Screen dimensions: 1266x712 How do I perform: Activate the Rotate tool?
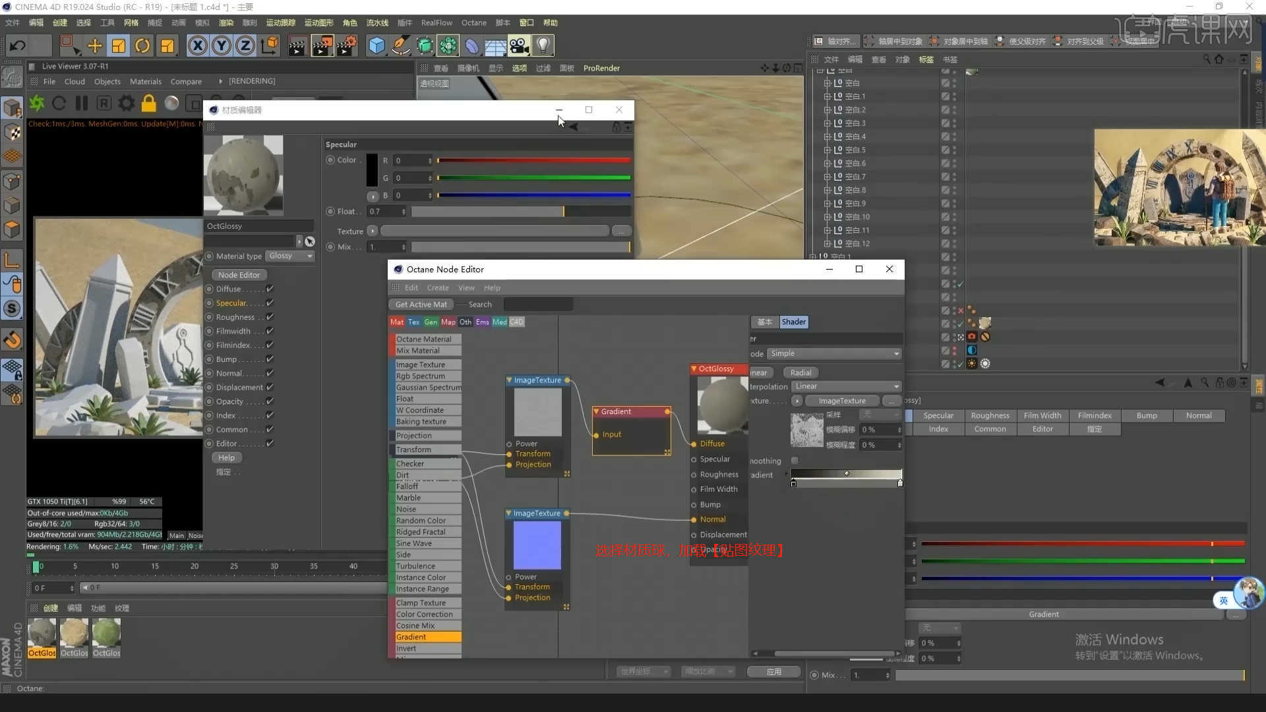[142, 45]
